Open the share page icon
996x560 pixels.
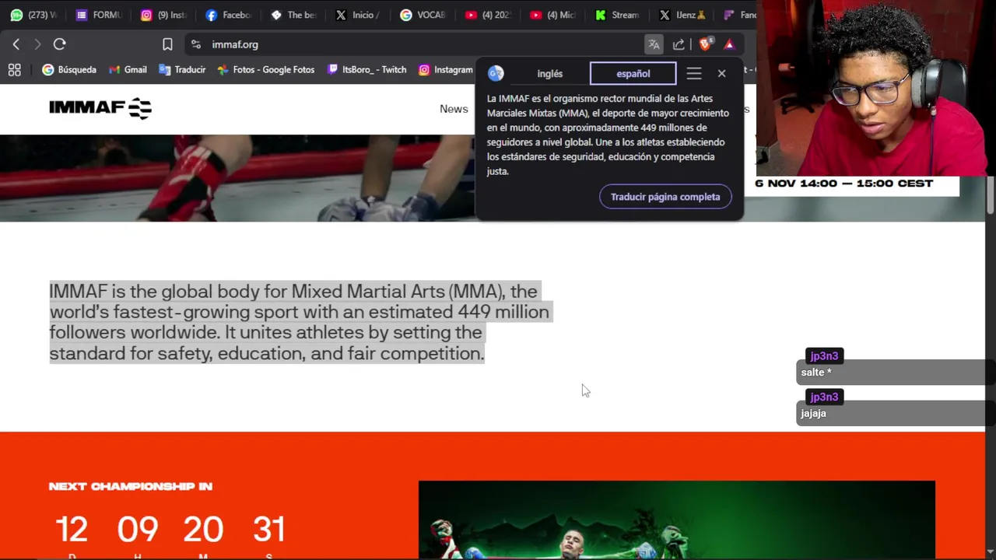pyautogui.click(x=679, y=44)
